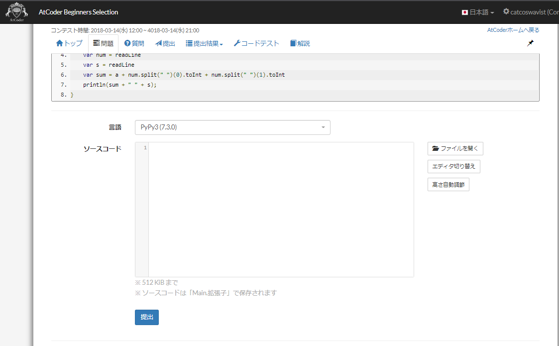Viewport: 559px width, 346px height.
Task: Go to the トップ tab
Action: click(x=70, y=43)
